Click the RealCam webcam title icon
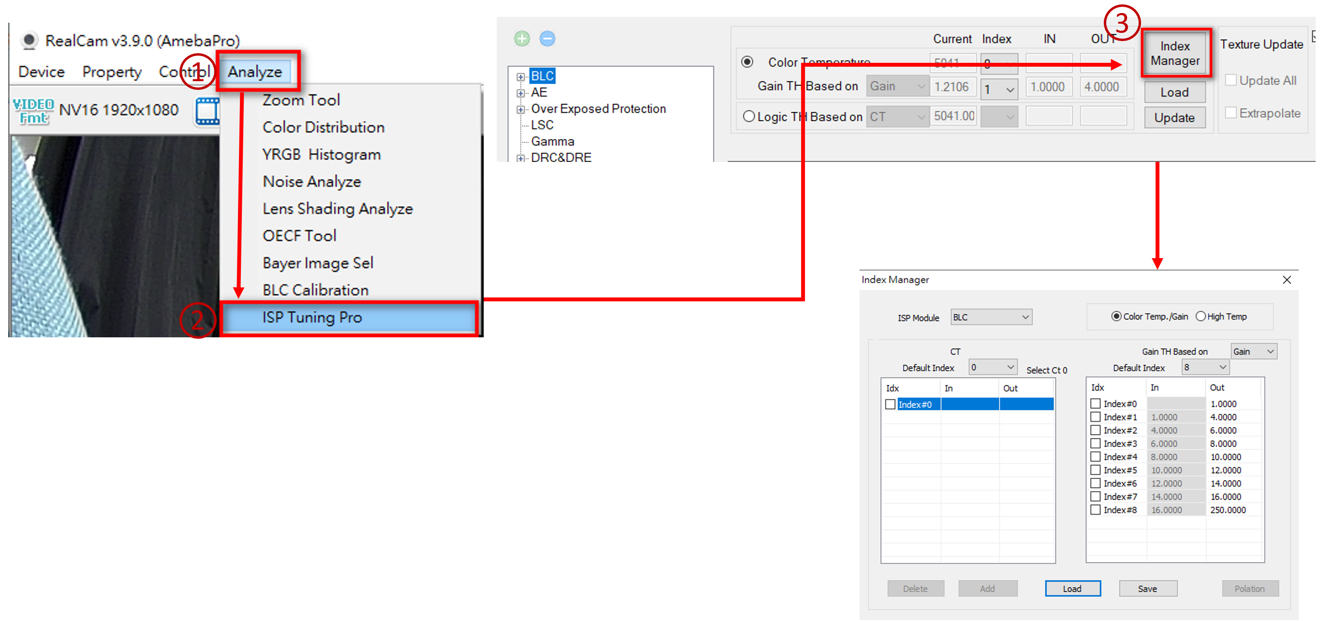This screenshot has width=1320, height=621. pos(29,40)
